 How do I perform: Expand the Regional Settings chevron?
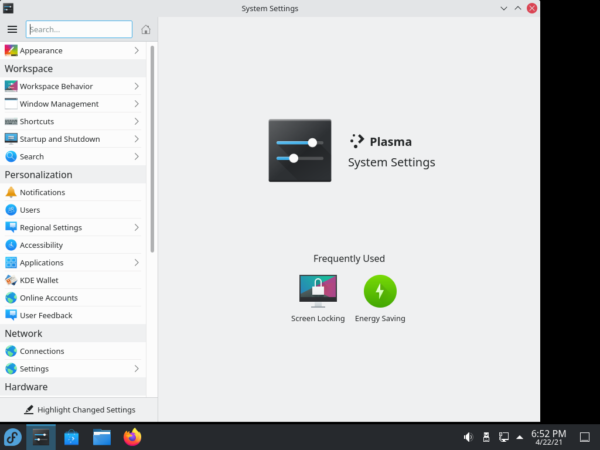[x=137, y=227]
